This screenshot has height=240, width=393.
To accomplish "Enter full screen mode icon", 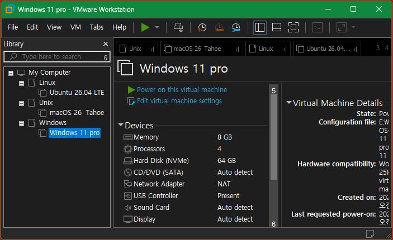I will 293,27.
